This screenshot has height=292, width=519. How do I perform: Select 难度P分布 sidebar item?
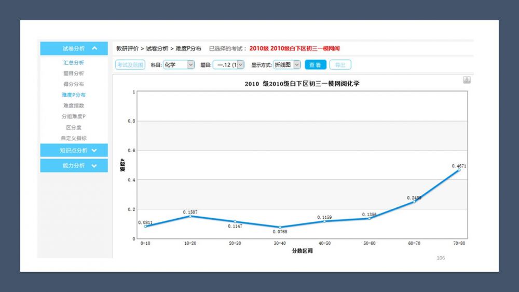coord(74,95)
